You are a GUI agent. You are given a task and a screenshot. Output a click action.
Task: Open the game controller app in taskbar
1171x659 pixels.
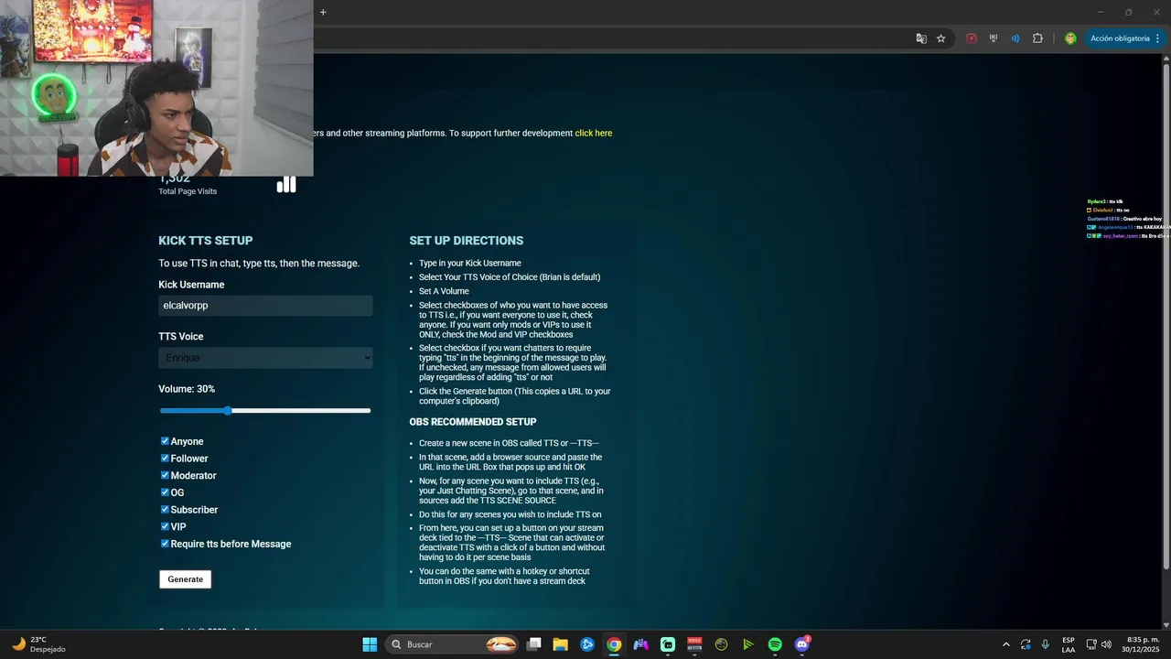pos(640,644)
